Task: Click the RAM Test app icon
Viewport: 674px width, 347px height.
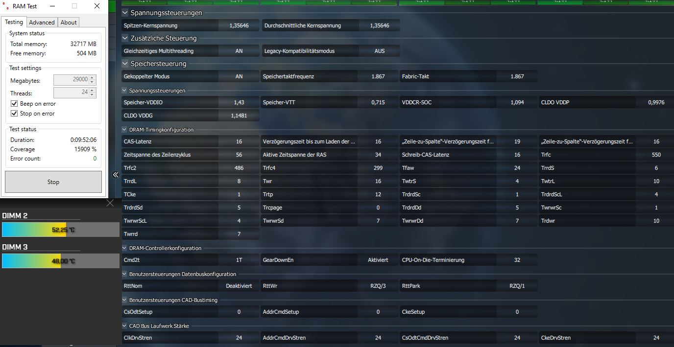Action: (x=5, y=6)
